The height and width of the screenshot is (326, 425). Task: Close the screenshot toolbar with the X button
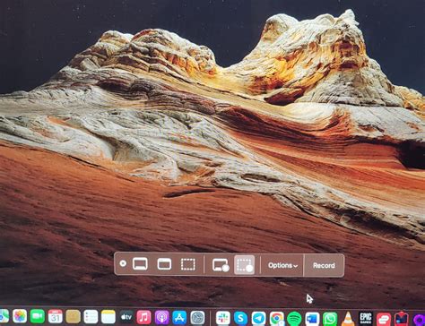123,263
